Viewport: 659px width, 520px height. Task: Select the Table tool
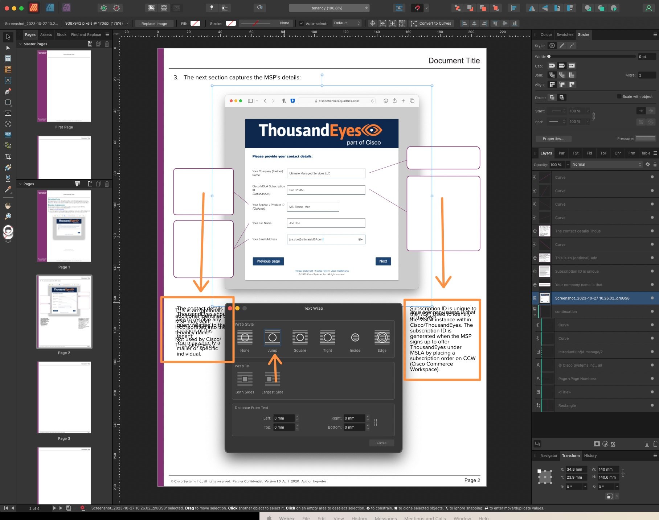[8, 70]
